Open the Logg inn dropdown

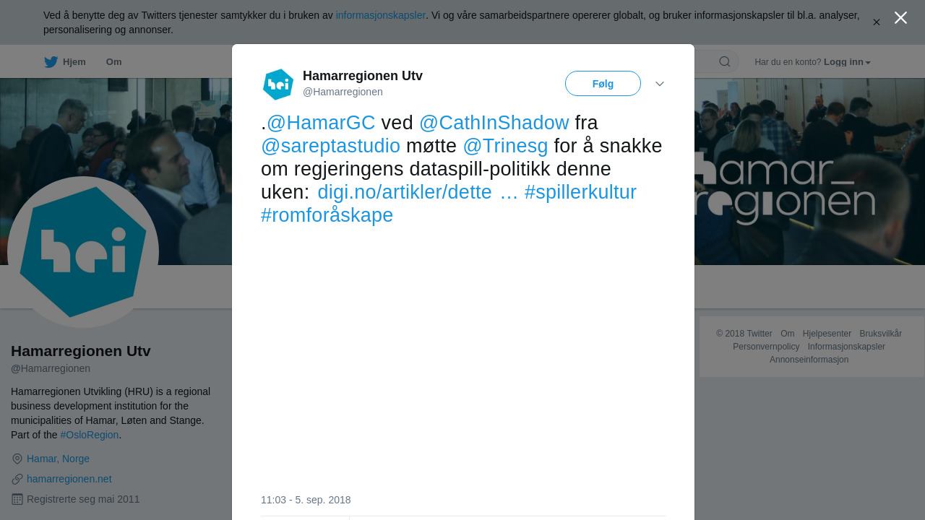[847, 62]
